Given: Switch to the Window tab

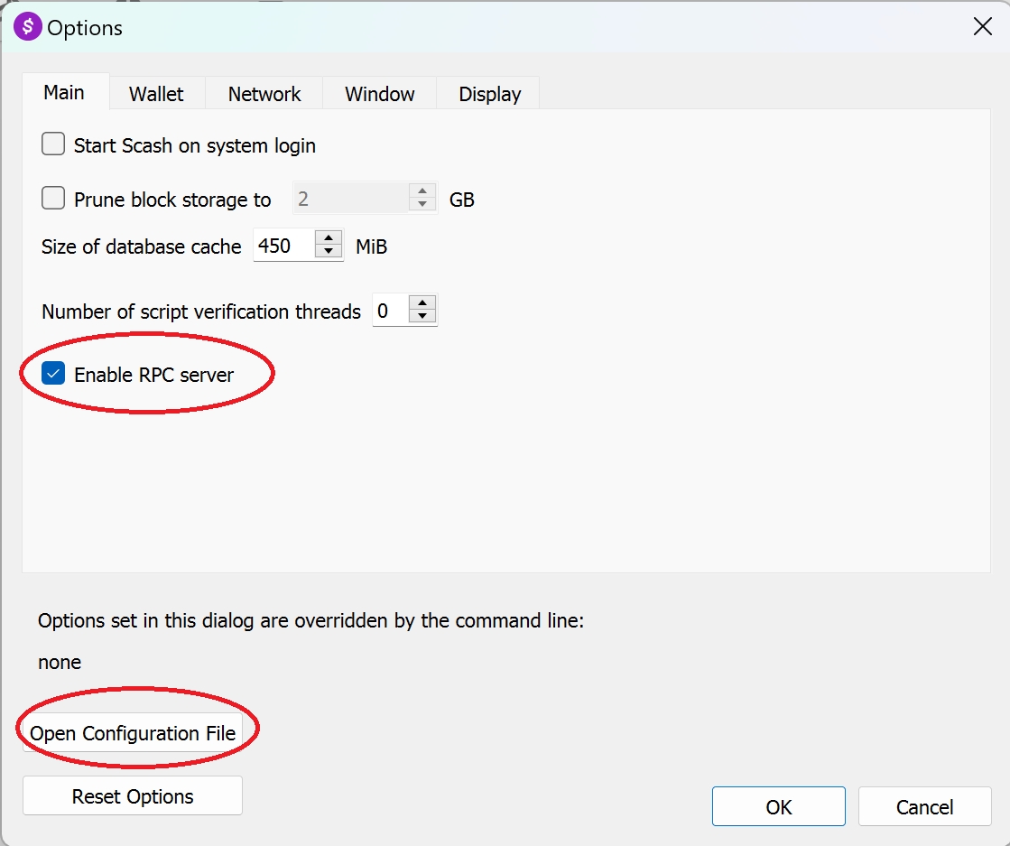Looking at the screenshot, I should coord(379,94).
